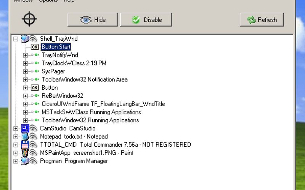Click the Notepad application icon
305x190 pixels.
[25, 136]
